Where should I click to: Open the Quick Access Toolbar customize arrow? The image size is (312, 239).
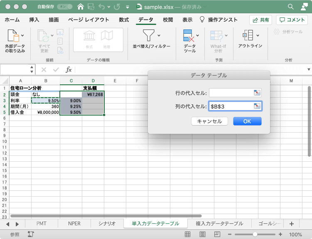click(128, 7)
